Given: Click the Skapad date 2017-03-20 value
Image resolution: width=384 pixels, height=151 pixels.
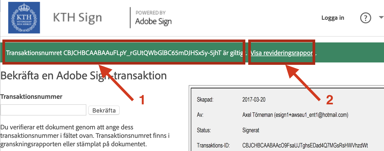Looking at the screenshot, I should click(x=254, y=100).
